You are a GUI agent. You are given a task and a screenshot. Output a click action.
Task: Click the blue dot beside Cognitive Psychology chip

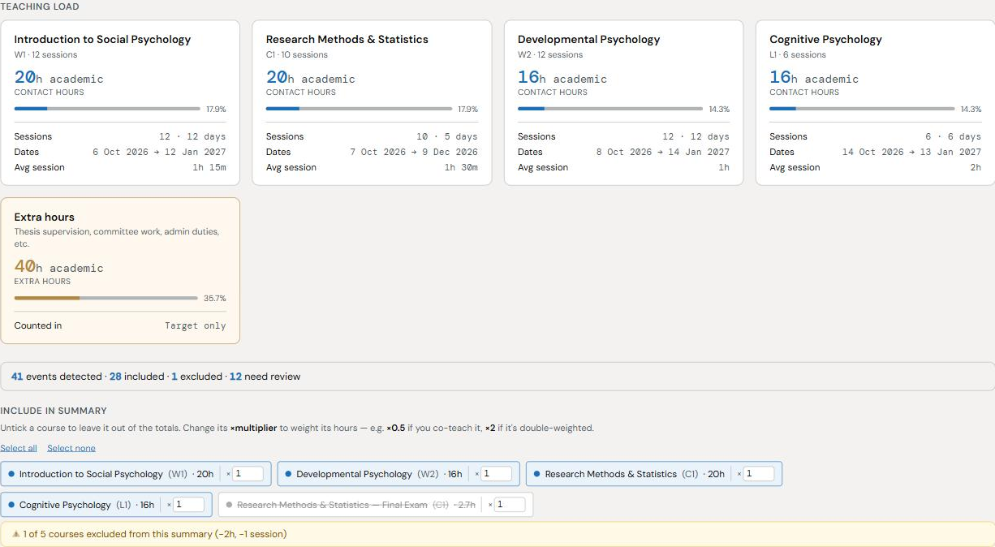(11, 505)
